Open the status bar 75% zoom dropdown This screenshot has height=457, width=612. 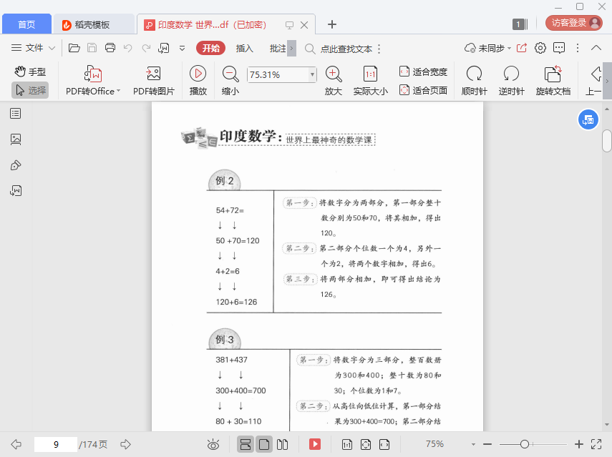pos(434,444)
